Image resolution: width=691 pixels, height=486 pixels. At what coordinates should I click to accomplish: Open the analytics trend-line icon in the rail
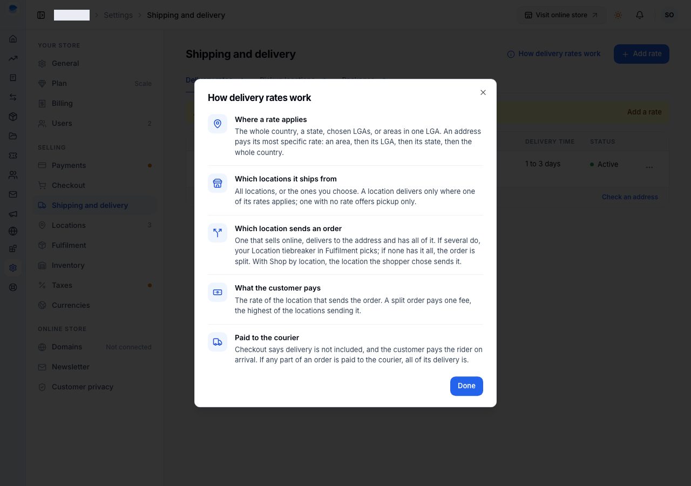pos(13,58)
